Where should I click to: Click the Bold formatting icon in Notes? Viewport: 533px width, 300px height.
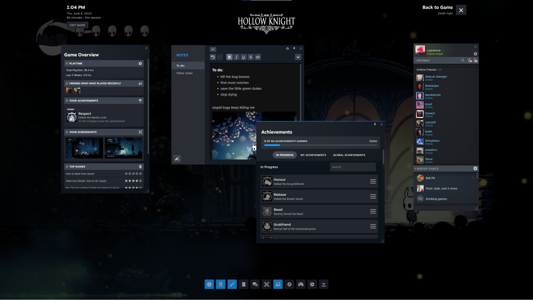pyautogui.click(x=229, y=57)
